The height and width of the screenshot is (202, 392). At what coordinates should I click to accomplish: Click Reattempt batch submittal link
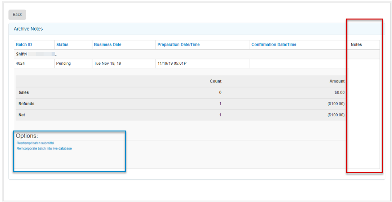point(35,143)
